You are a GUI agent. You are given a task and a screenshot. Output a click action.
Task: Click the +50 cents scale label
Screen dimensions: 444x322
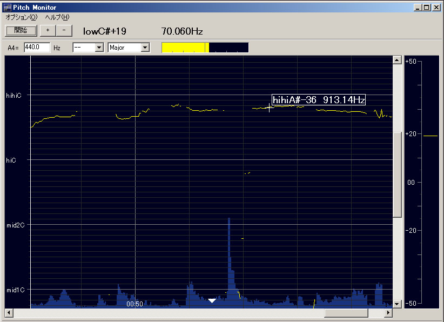click(411, 62)
